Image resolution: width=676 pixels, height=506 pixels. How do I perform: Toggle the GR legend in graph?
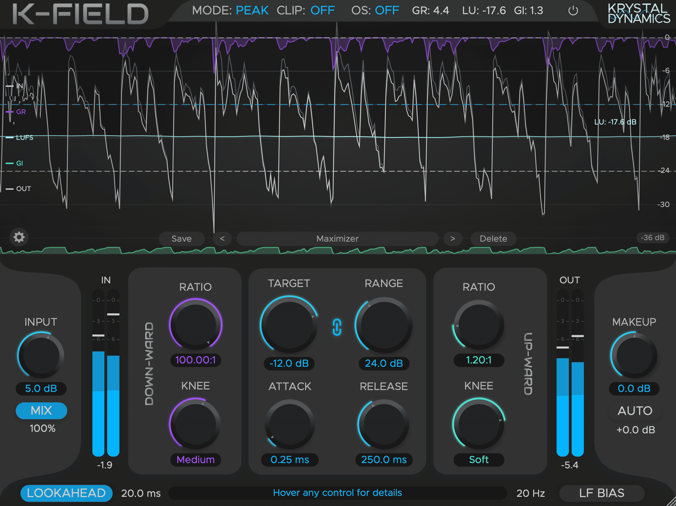[x=16, y=112]
